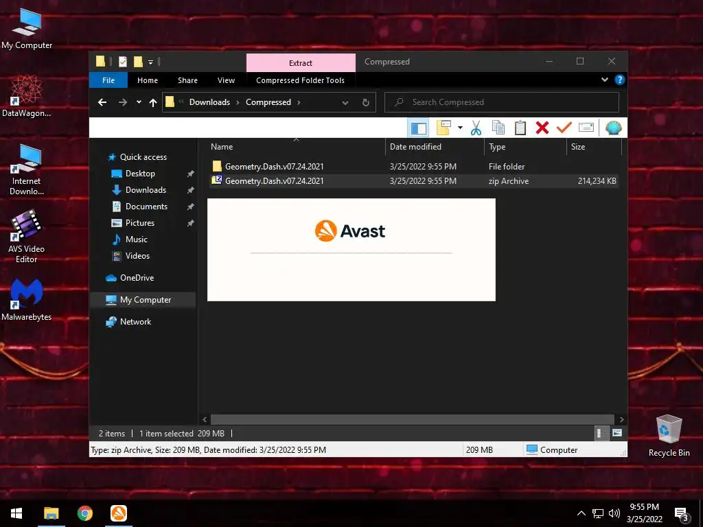Open AVS Video Editor desktop shortcut
703x527 pixels.
click(x=27, y=237)
